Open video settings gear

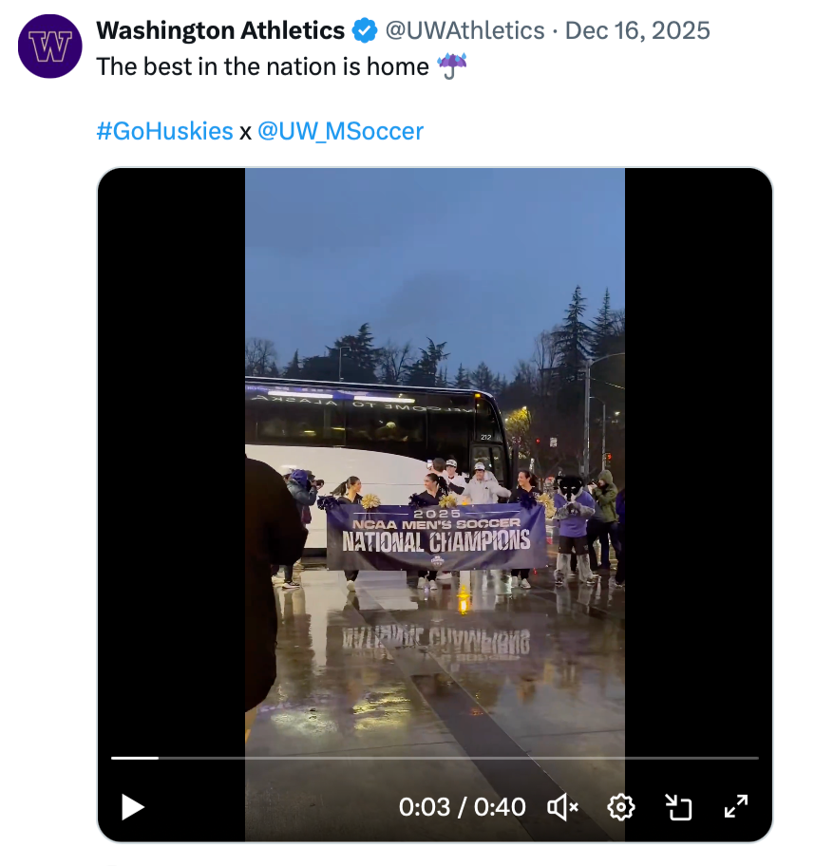pyautogui.click(x=621, y=807)
